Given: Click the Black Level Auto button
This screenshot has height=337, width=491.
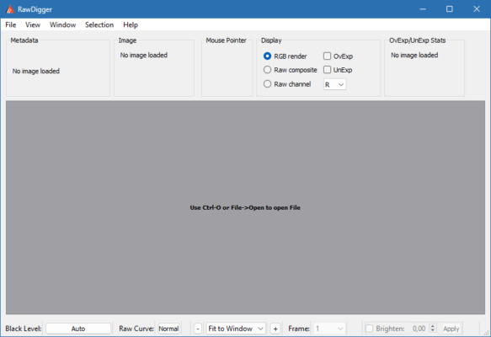Looking at the screenshot, I should [x=78, y=329].
